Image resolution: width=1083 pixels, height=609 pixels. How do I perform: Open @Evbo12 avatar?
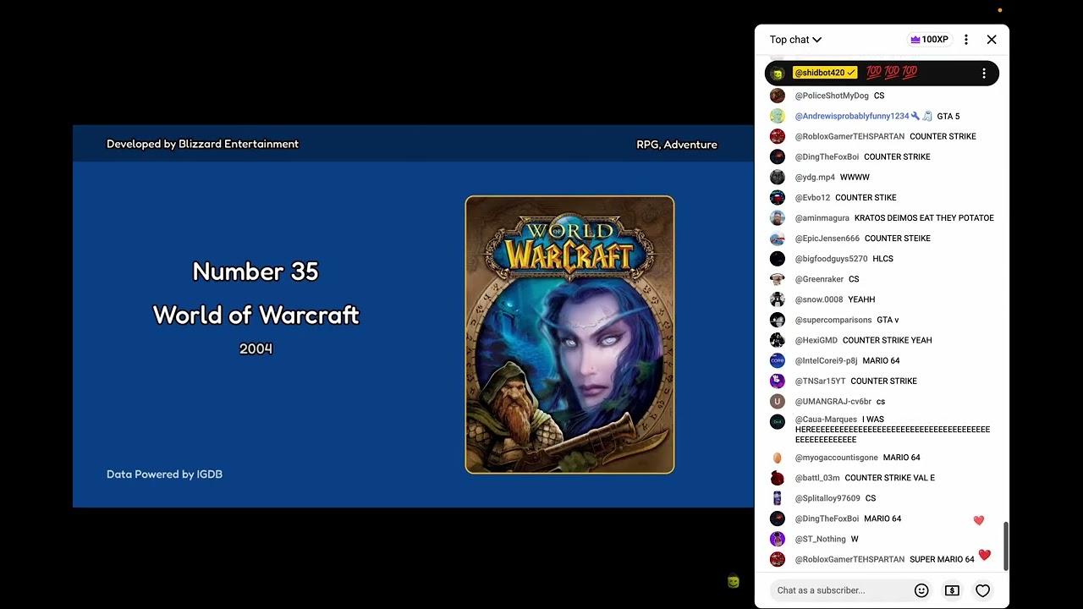[x=778, y=197]
